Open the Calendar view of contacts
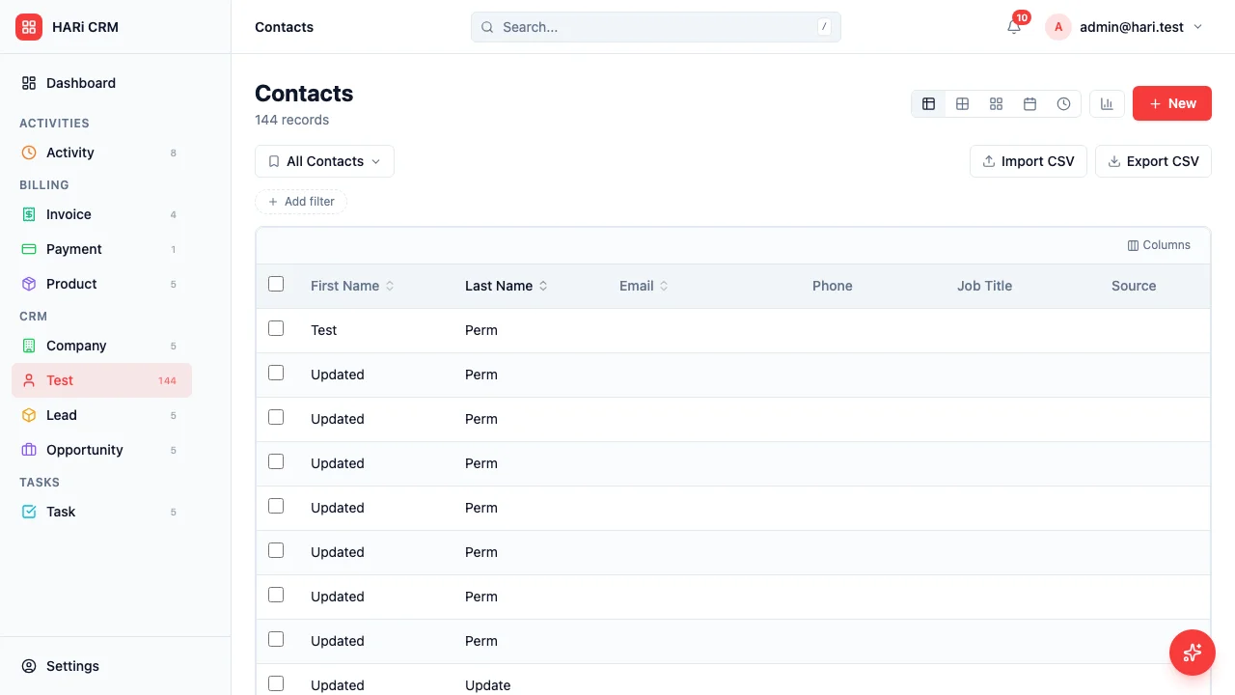 click(1029, 103)
